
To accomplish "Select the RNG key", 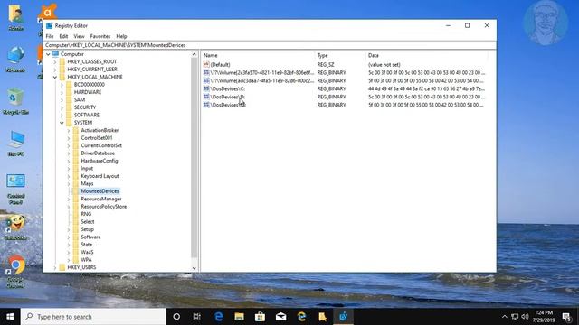I will point(86,214).
